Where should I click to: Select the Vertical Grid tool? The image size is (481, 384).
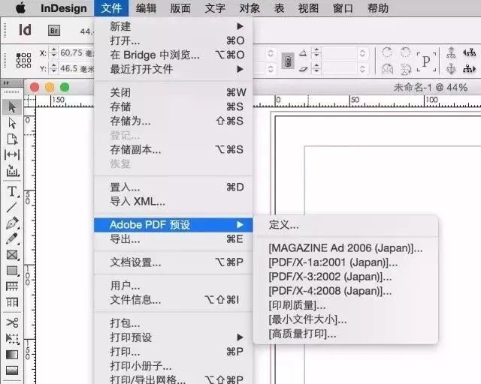[x=12, y=302]
